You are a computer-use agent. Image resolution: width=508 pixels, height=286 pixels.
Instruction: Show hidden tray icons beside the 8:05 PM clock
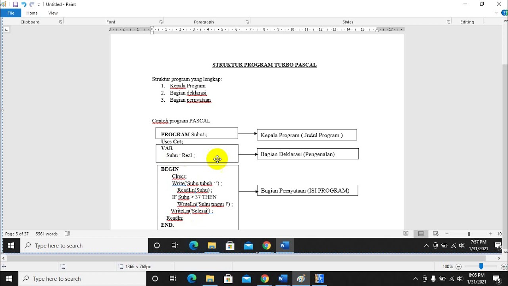tap(416, 279)
